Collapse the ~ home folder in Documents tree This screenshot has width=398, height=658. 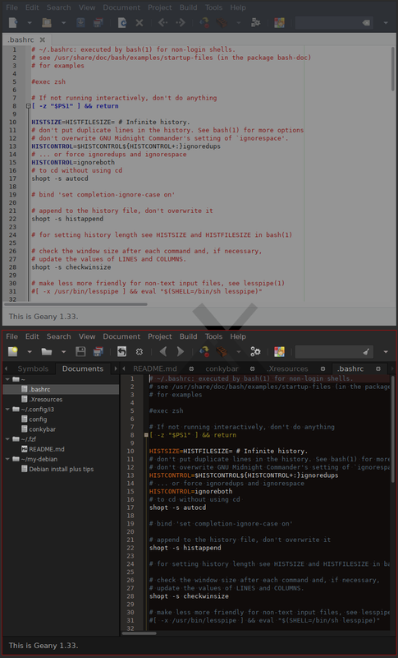7,379
